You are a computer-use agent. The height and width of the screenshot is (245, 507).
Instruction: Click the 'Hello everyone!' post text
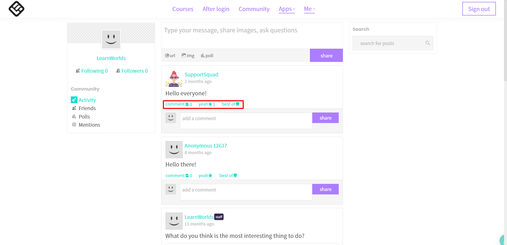click(186, 93)
